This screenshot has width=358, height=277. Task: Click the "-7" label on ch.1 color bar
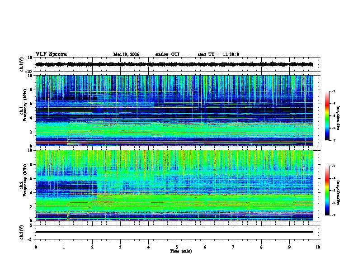click(x=333, y=141)
